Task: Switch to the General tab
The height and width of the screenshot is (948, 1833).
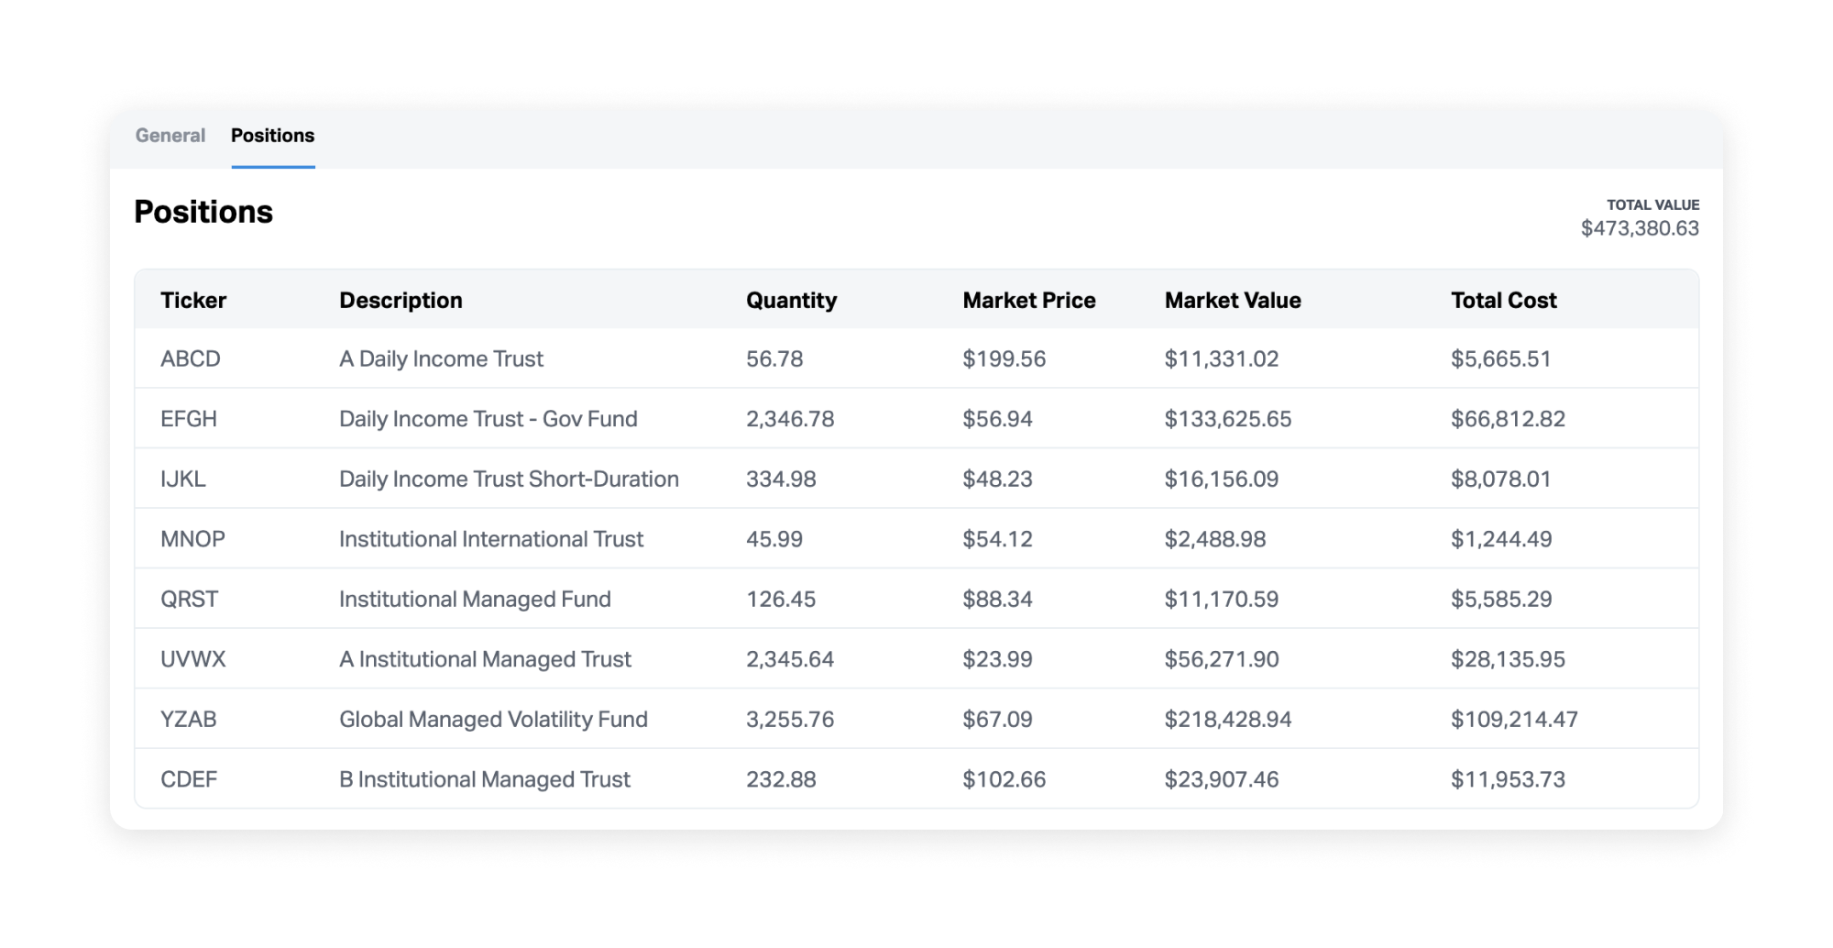Action: (170, 136)
